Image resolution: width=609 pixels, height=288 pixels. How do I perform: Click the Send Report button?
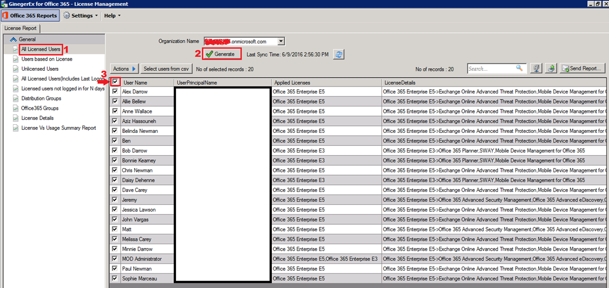pos(582,69)
